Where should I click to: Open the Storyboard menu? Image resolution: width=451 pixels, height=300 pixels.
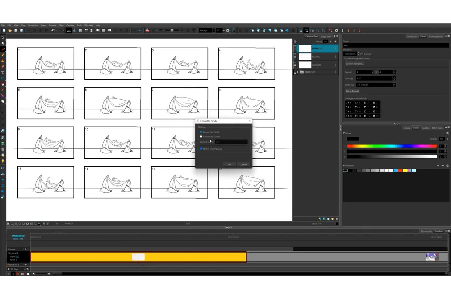coord(33,25)
